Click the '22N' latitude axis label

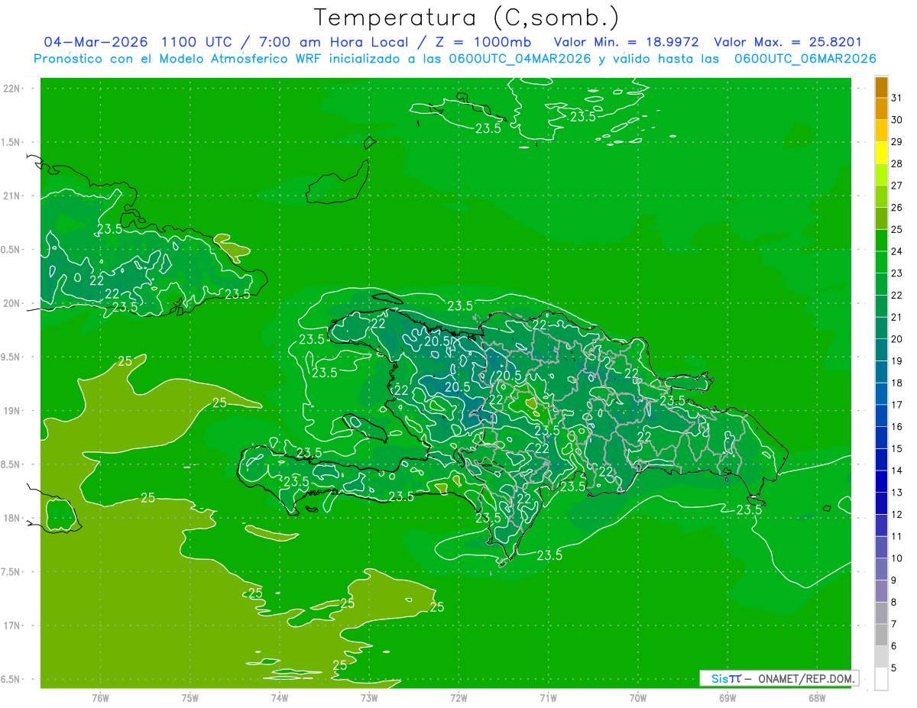(12, 89)
